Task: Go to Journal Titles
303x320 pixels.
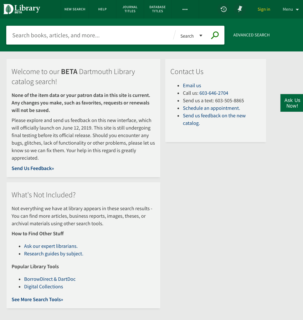Action: click(x=130, y=9)
